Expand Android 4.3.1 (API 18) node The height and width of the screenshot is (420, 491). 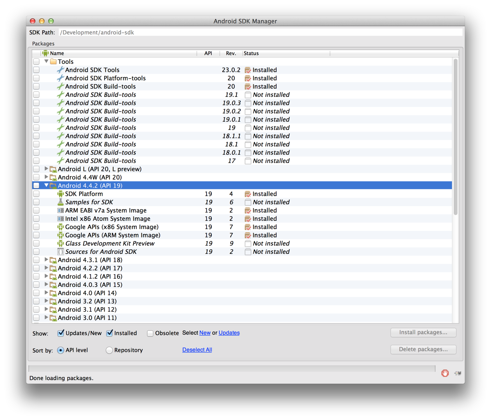click(46, 260)
